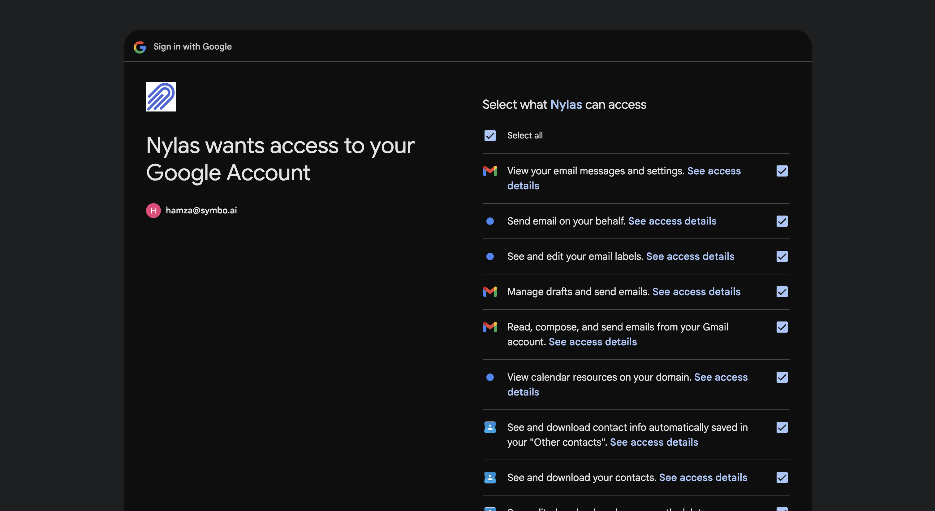Click blue dot beside Send email on your behalf
Image resolution: width=935 pixels, height=511 pixels.
coord(490,221)
